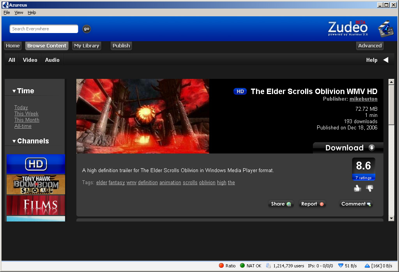Click the Download button

click(348, 148)
